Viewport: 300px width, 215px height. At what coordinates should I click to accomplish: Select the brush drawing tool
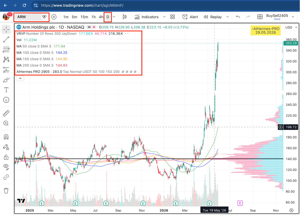[6, 80]
